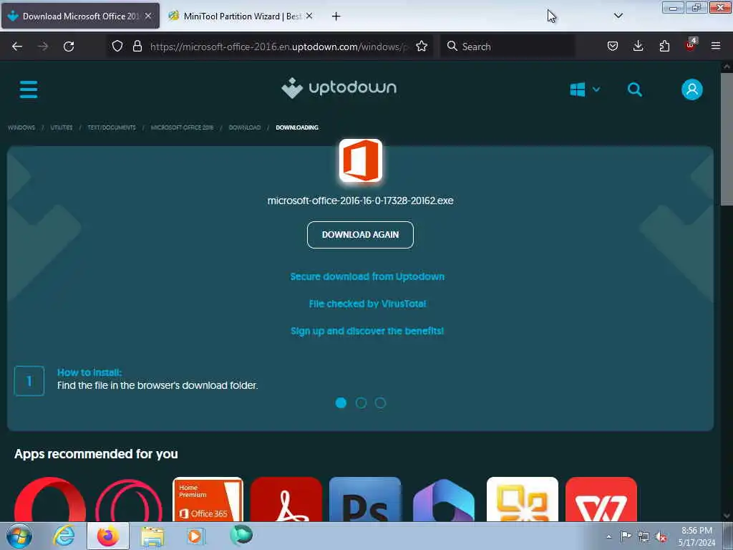The image size is (733, 550).
Task: Open Windows Explorer from taskbar
Action: [x=152, y=536]
